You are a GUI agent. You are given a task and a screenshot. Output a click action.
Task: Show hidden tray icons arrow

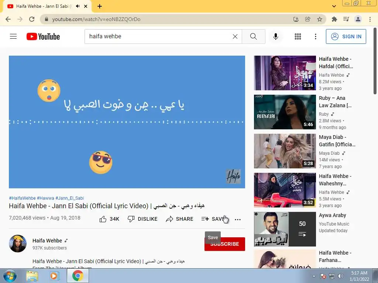pyautogui.click(x=314, y=276)
